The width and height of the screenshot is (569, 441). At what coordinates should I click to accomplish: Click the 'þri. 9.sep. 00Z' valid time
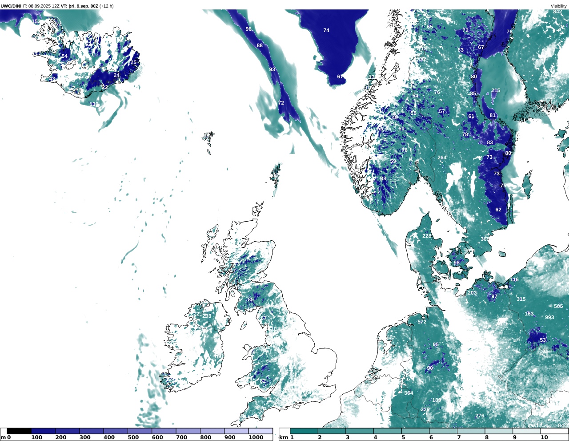(x=83, y=6)
